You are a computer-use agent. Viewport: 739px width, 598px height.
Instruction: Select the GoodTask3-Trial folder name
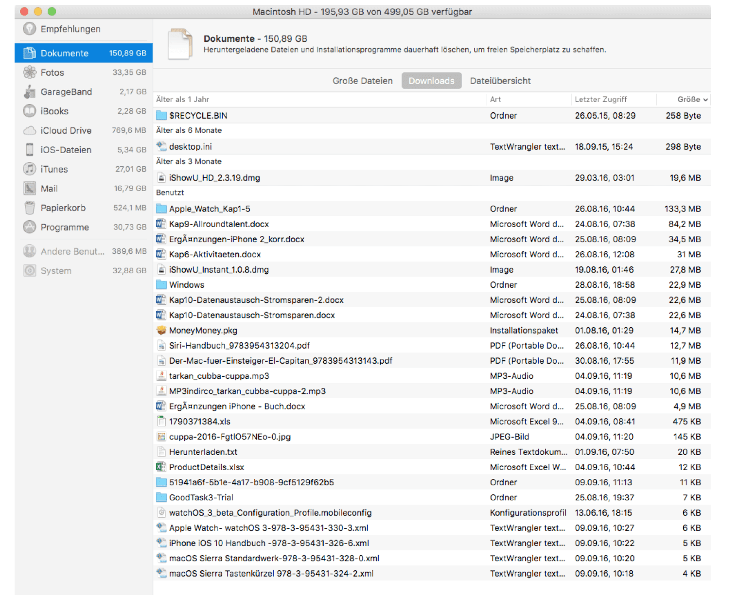tap(201, 497)
